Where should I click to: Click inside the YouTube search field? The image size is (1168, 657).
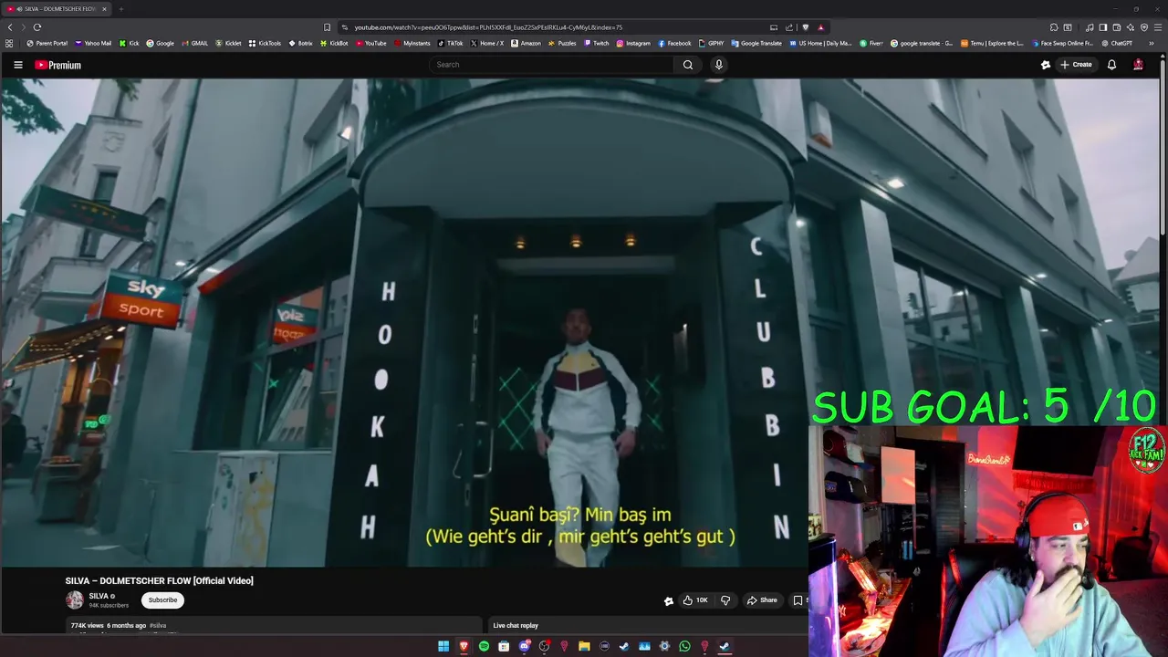(x=552, y=65)
